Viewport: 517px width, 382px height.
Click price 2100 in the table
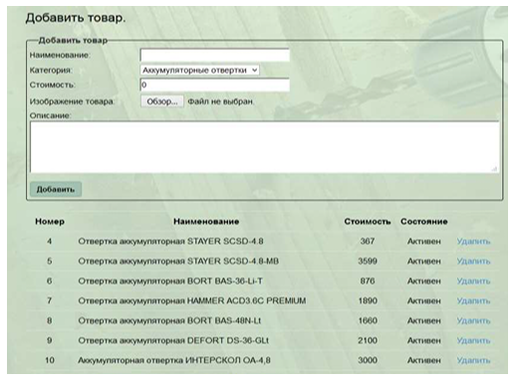pos(368,340)
